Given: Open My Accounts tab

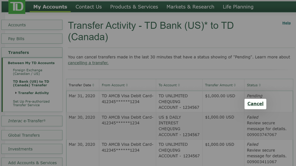Looking at the screenshot, I should (50, 7).
